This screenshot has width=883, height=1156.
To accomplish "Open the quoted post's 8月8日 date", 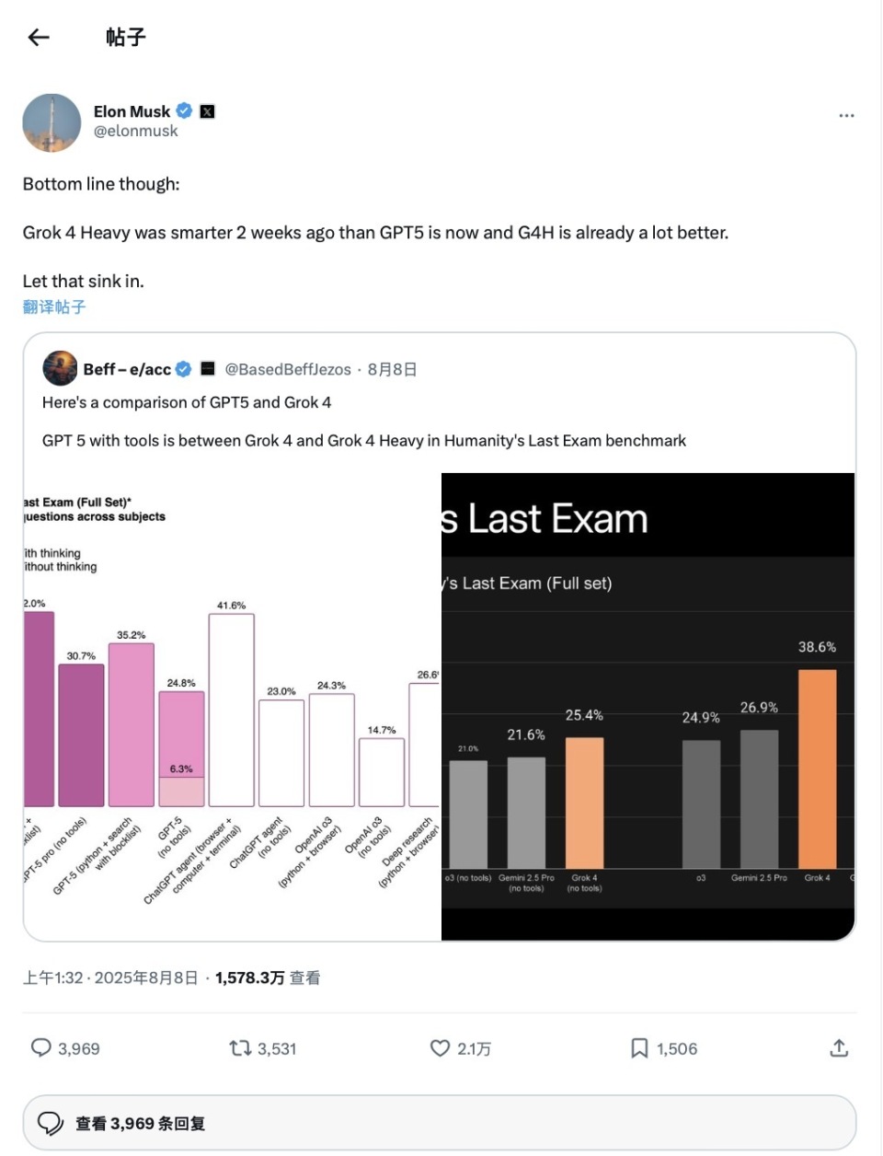I will click(392, 369).
